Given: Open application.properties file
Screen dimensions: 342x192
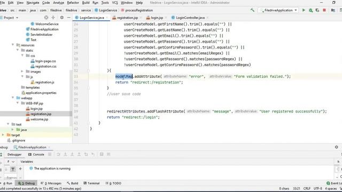Looking at the screenshot, I should [41, 93].
